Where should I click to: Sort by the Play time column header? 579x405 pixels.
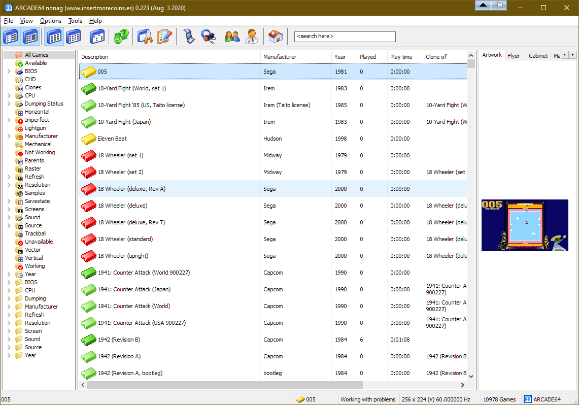click(405, 57)
